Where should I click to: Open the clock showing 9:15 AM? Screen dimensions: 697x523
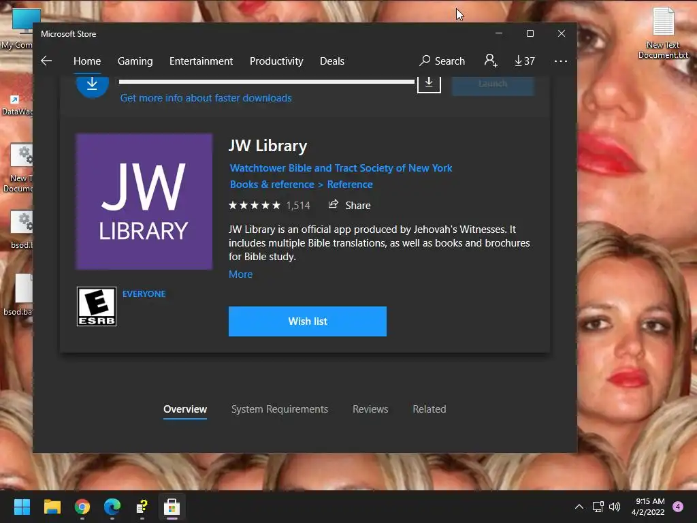[649, 507]
